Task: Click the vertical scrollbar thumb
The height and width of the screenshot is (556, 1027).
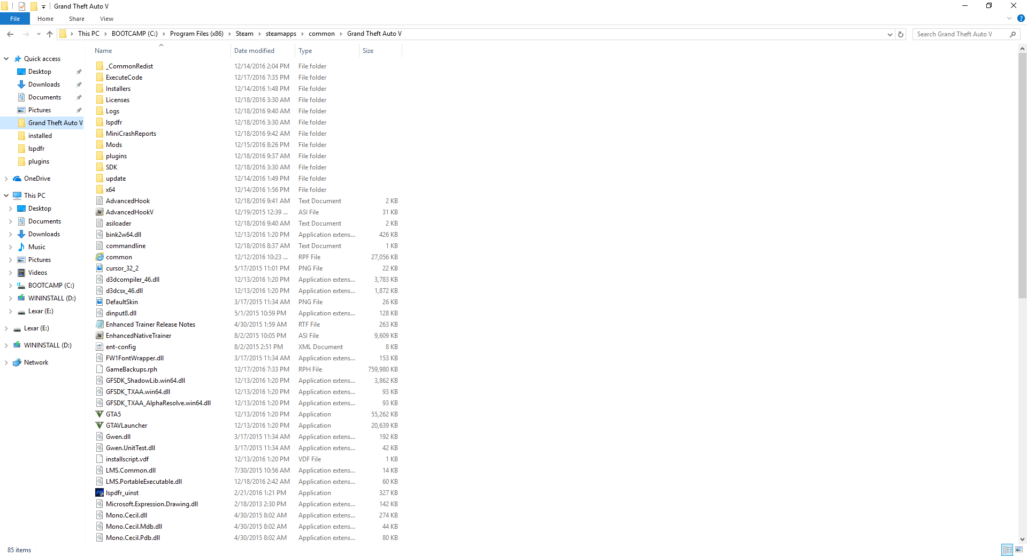Action: pyautogui.click(x=1022, y=175)
